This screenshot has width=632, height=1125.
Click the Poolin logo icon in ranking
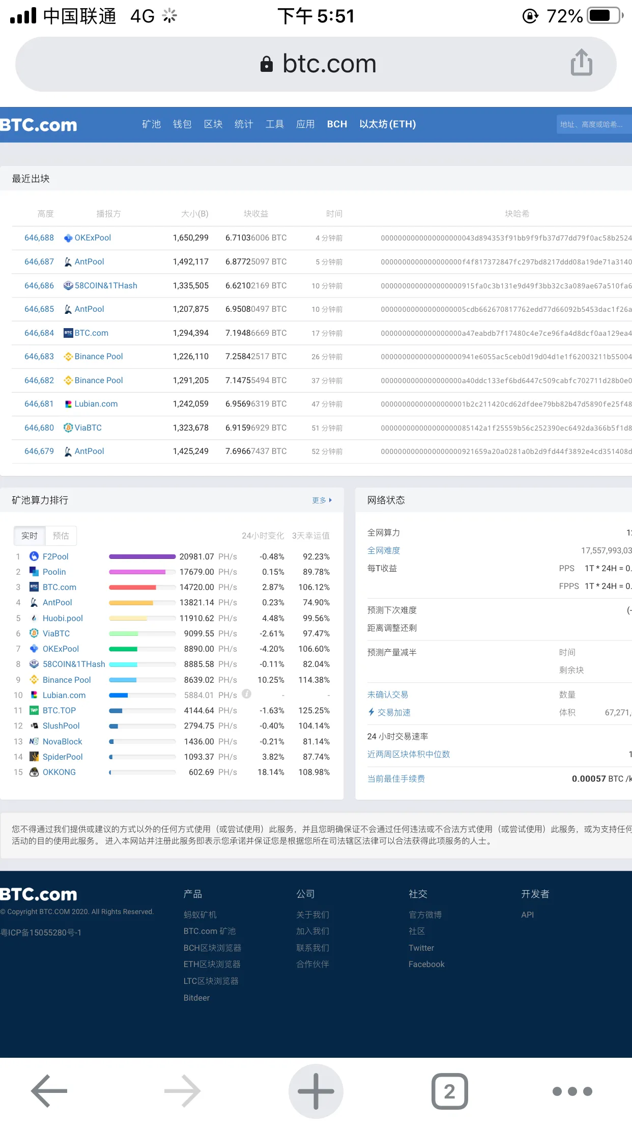pyautogui.click(x=34, y=572)
